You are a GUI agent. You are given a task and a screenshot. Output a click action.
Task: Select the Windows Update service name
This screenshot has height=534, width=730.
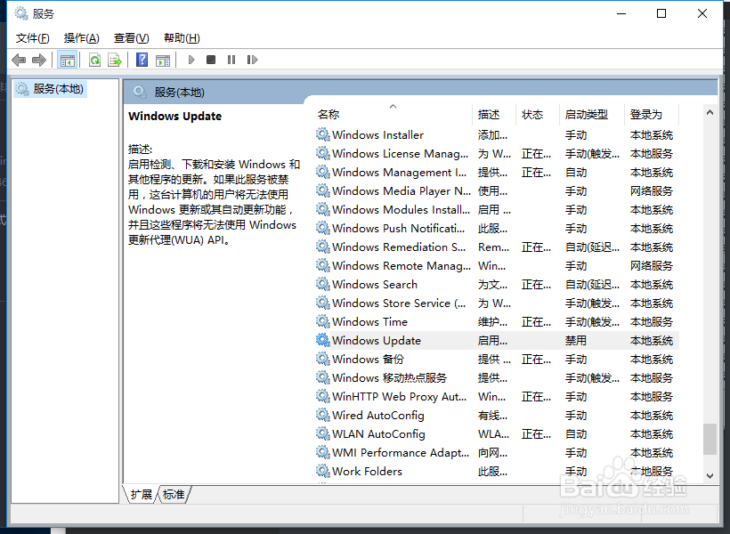coord(377,340)
